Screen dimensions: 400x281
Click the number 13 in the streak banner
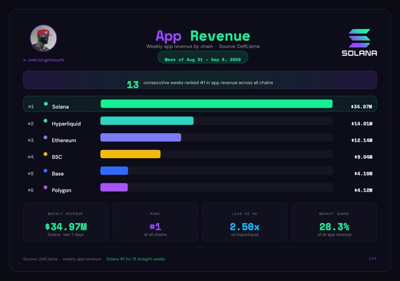pyautogui.click(x=133, y=85)
